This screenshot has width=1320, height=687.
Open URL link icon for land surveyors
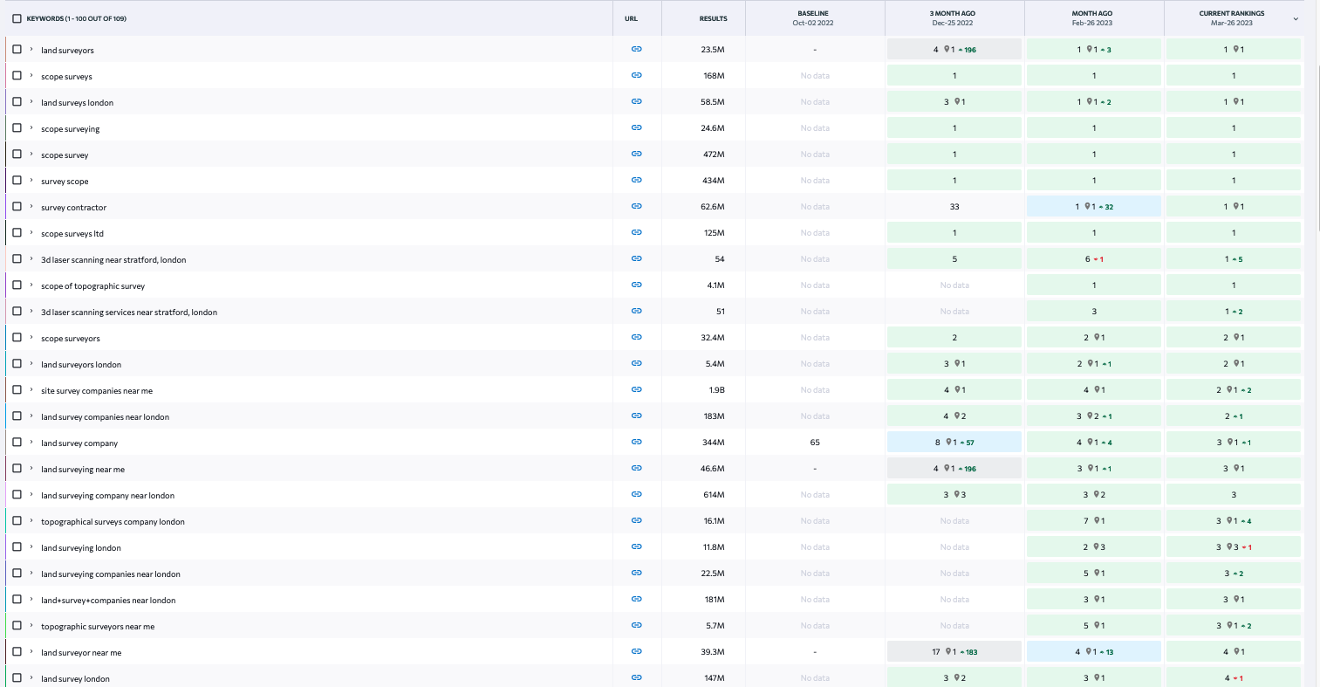click(x=636, y=50)
